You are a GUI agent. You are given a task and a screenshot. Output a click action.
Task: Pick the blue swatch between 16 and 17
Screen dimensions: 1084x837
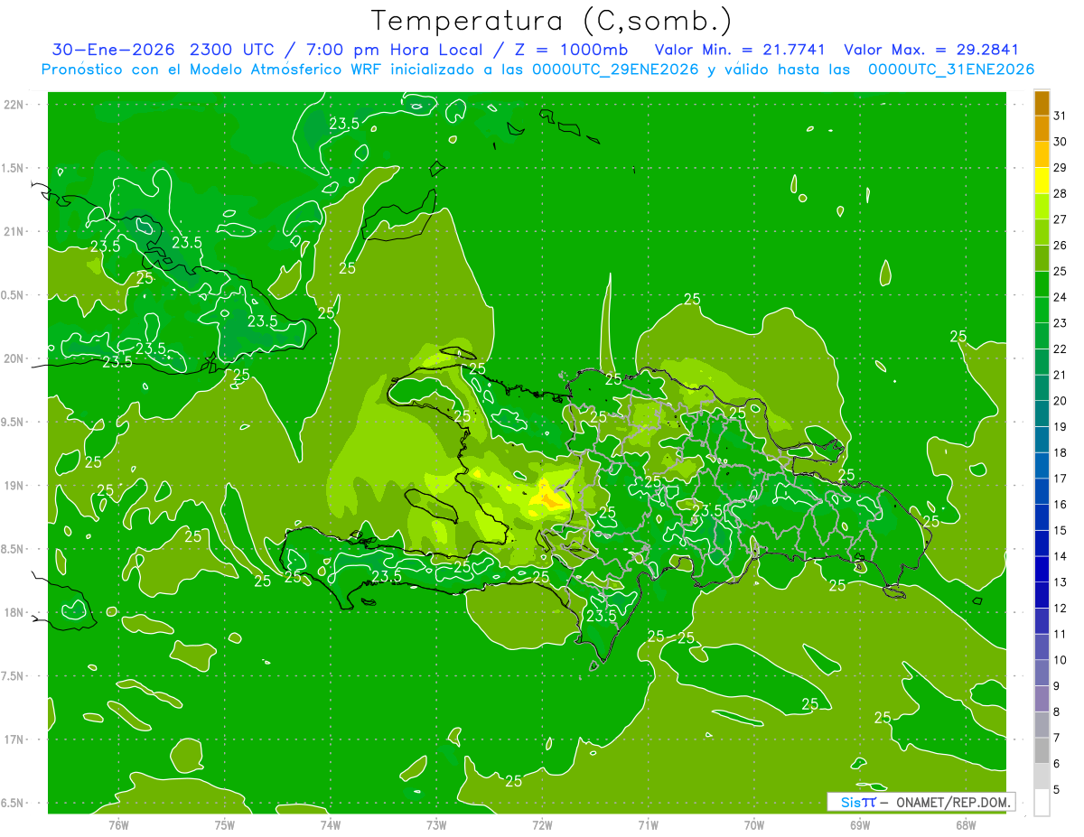click(x=1042, y=491)
